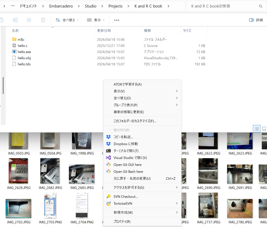The height and width of the screenshot is (227, 267).
Task: Switch to details list view toggle
Action: (257, 129)
